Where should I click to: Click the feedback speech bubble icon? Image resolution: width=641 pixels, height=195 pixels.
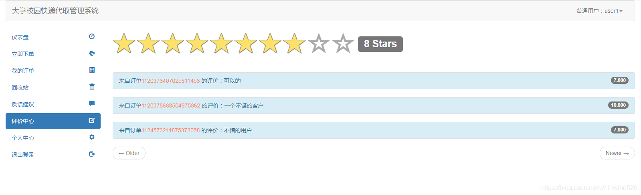click(92, 103)
